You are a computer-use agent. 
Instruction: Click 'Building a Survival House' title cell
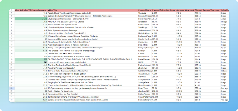click(x=92, y=100)
